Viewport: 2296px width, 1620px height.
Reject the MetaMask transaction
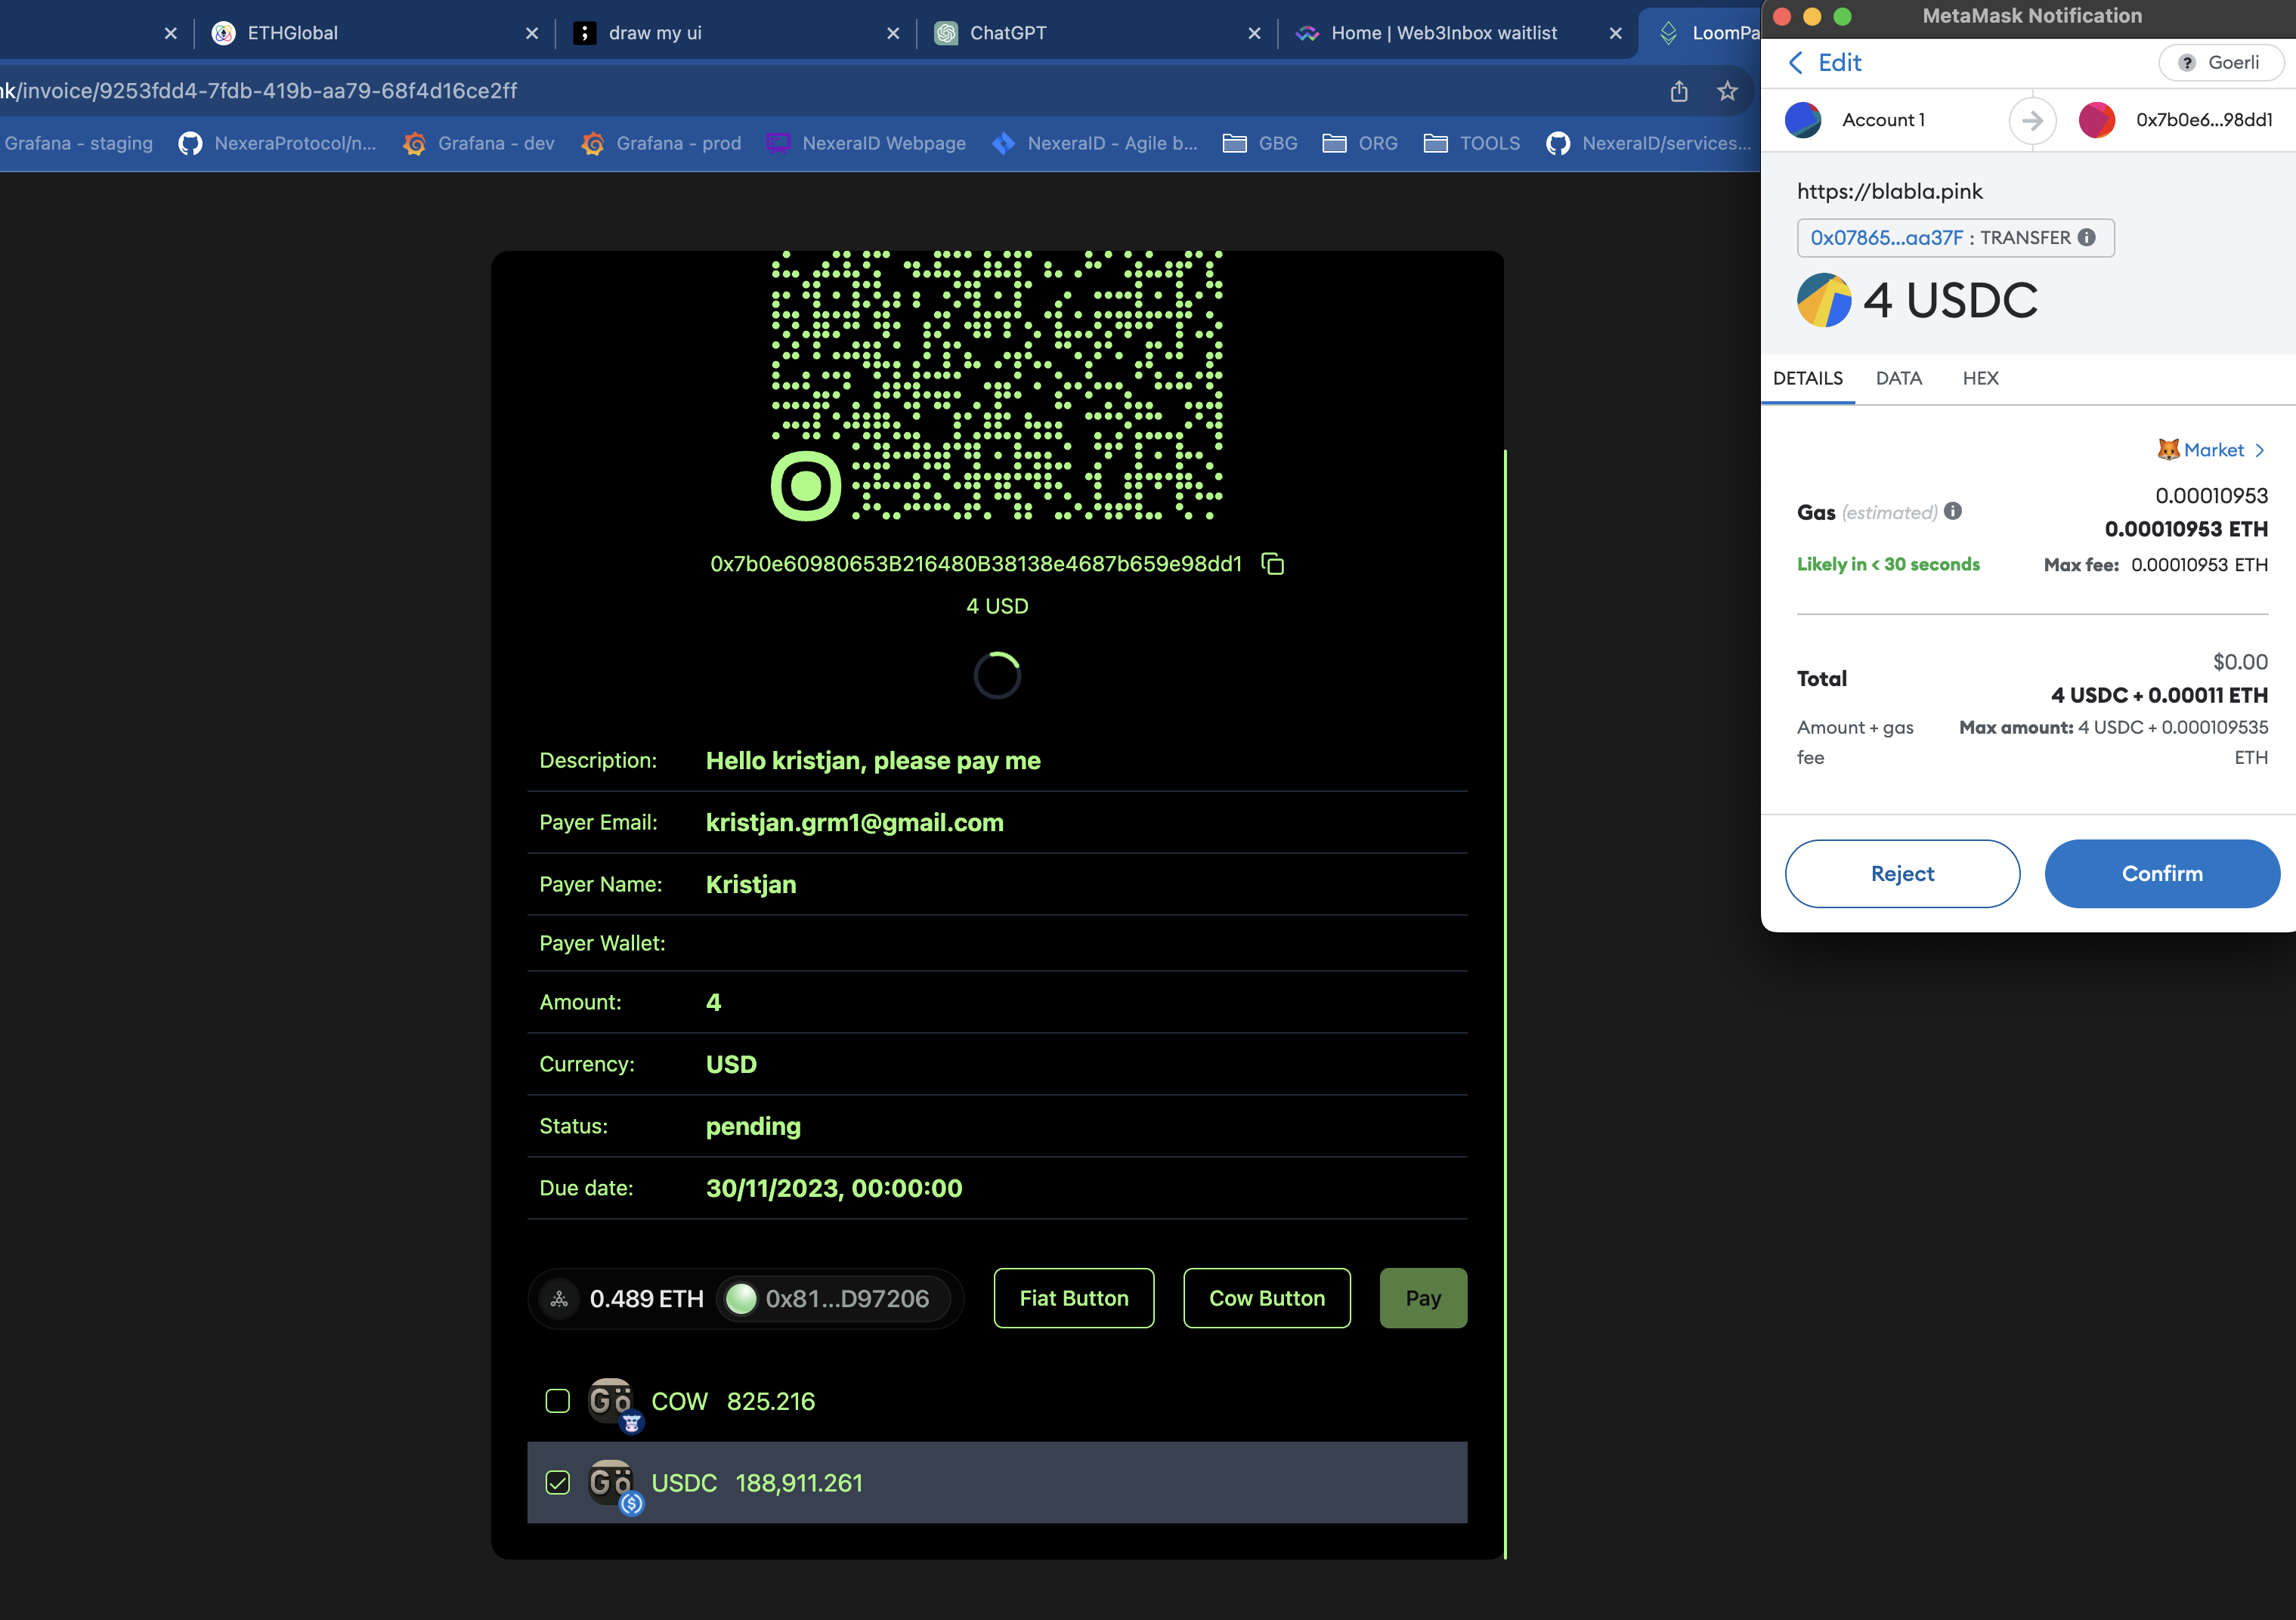1902,874
